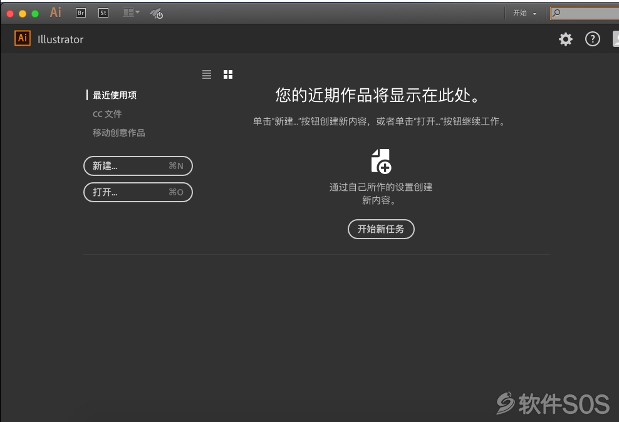
Task: Click the 开始新任务 button
Action: pyautogui.click(x=381, y=229)
